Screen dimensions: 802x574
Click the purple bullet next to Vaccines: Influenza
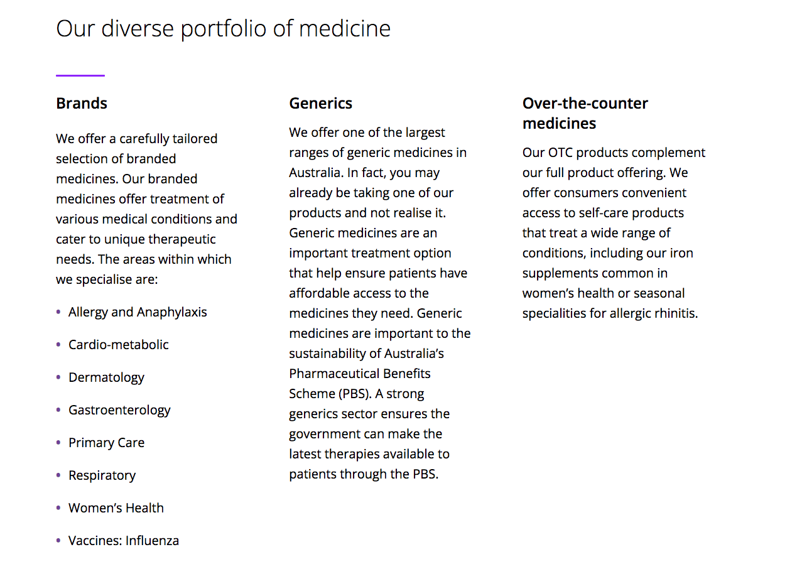pos(58,541)
